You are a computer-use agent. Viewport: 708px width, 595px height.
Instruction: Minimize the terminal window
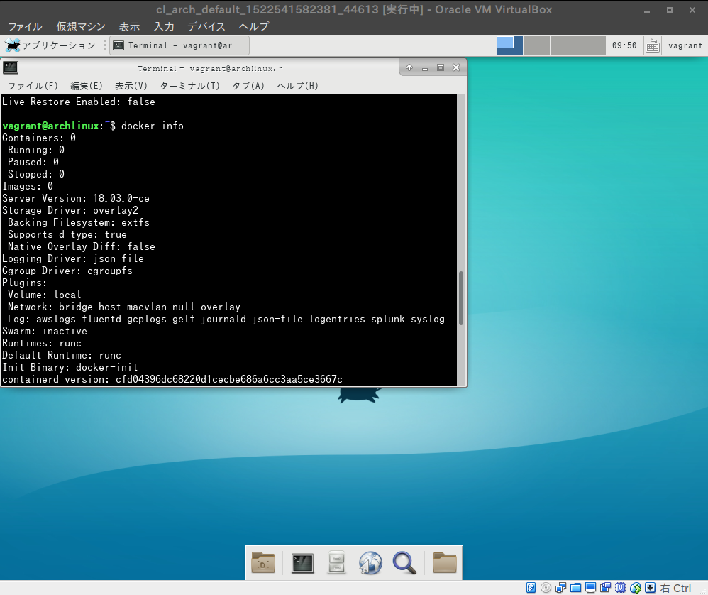(424, 67)
